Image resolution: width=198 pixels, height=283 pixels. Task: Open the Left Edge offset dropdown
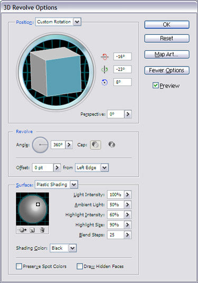point(105,167)
